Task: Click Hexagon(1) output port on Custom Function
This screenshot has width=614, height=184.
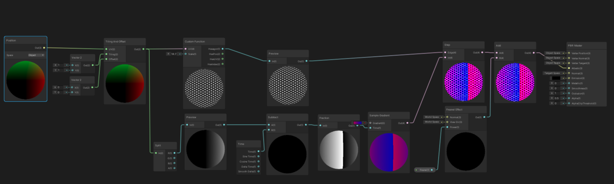Action: point(222,49)
